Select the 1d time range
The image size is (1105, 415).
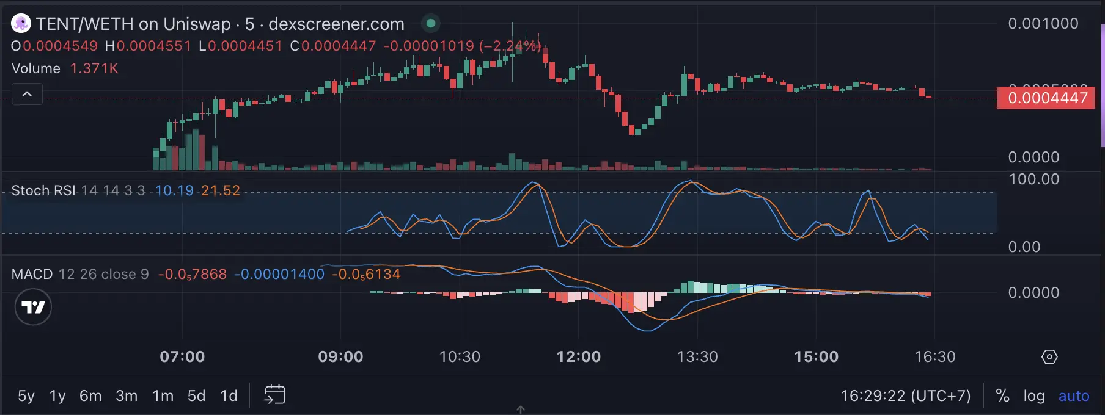[229, 396]
